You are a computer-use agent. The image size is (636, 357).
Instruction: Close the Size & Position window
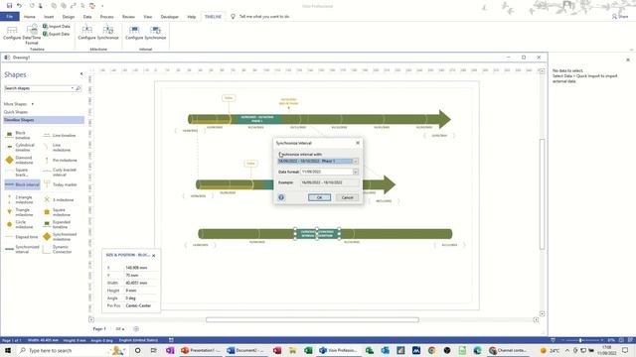pos(154,256)
